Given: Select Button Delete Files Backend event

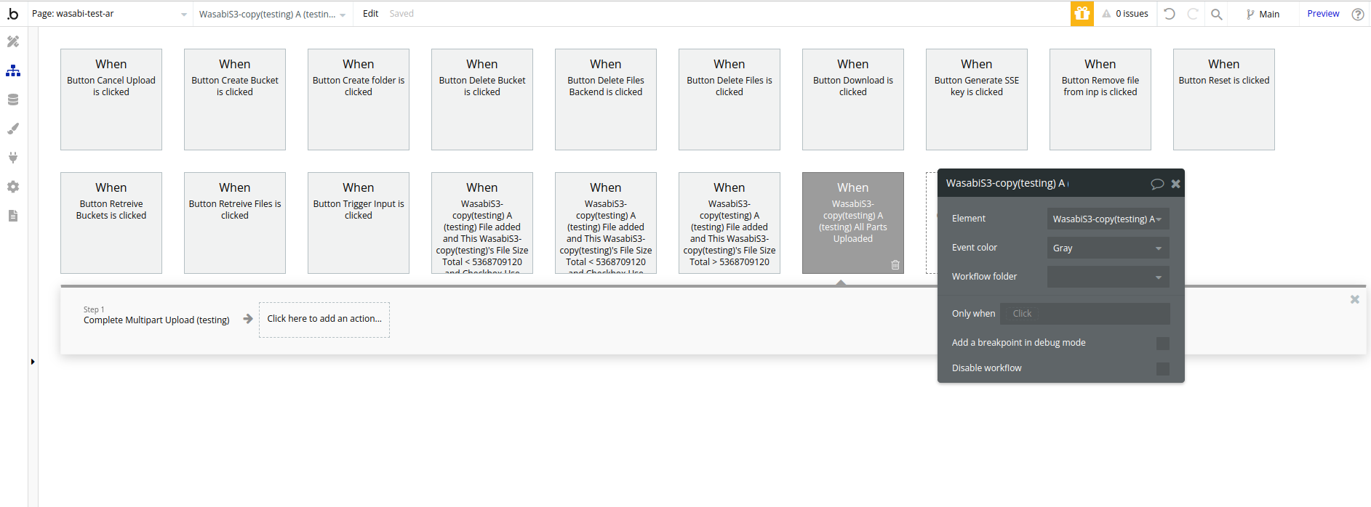Looking at the screenshot, I should coord(606,100).
